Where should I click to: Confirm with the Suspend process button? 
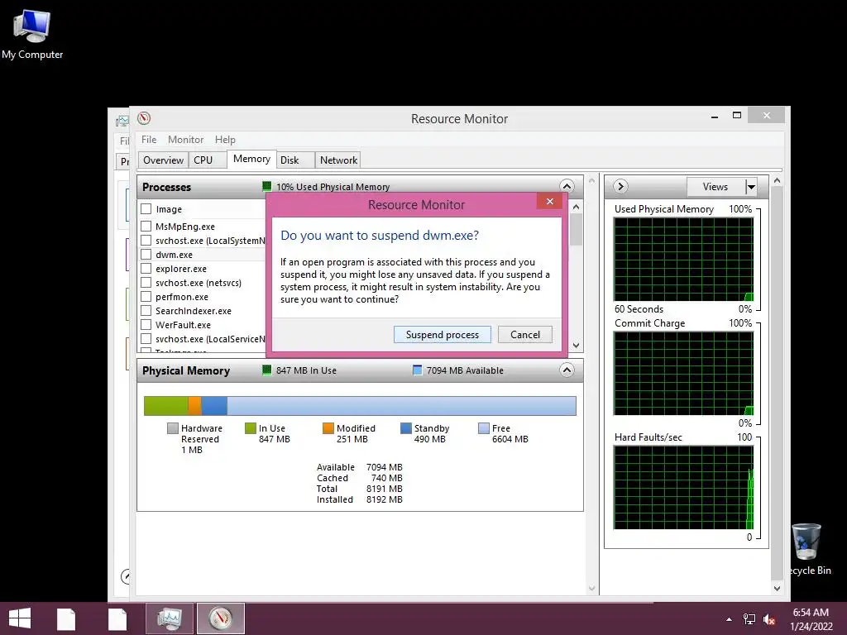pyautogui.click(x=443, y=335)
